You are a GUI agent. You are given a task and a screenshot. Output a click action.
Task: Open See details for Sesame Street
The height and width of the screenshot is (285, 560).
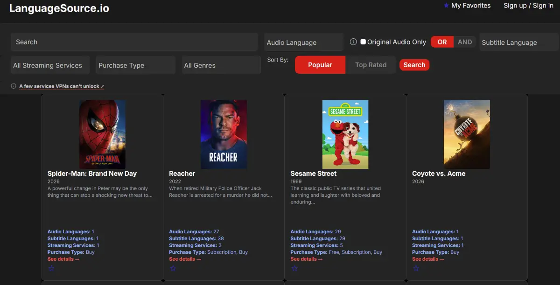click(307, 259)
